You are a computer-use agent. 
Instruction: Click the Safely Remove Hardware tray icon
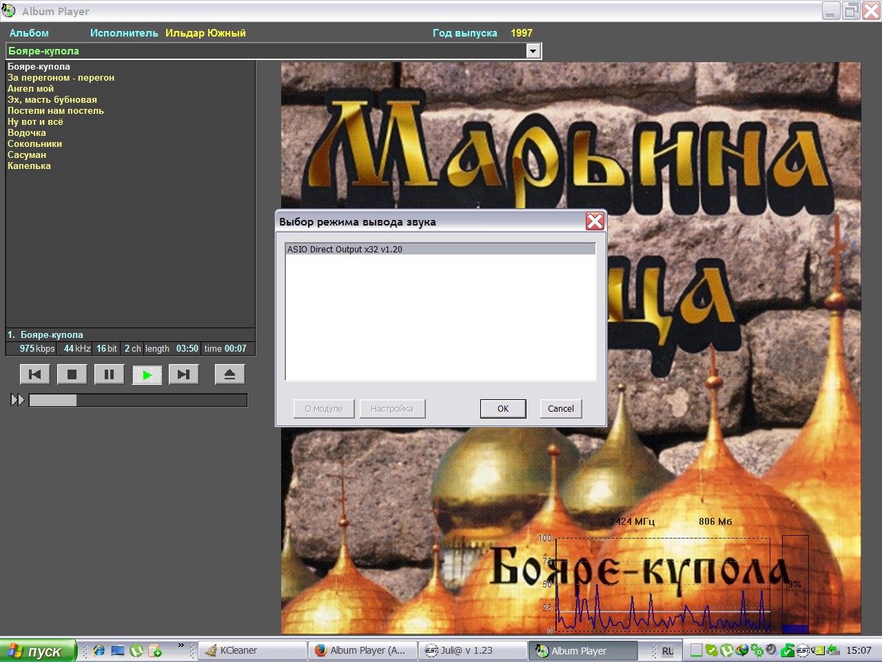833,650
